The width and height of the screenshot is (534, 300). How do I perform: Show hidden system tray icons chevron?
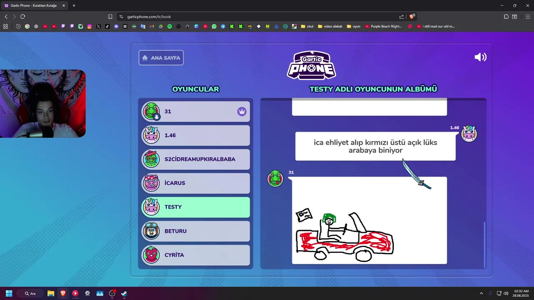(481, 293)
